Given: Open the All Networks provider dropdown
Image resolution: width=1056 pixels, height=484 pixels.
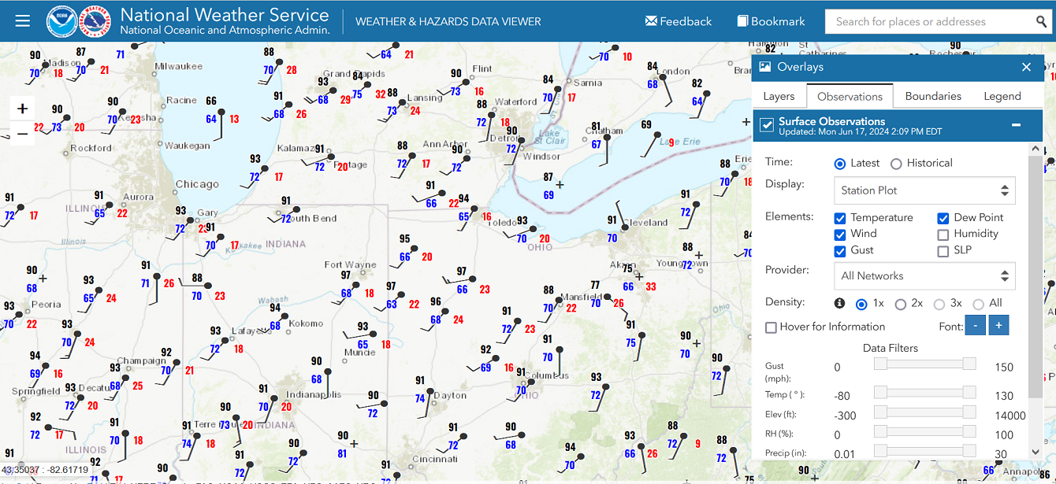Looking at the screenshot, I should click(x=924, y=276).
